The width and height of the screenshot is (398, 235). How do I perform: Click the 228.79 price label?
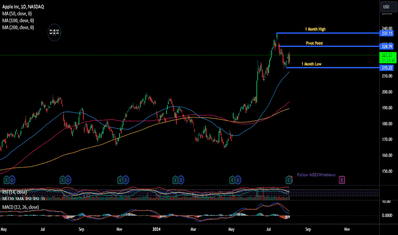click(x=387, y=47)
